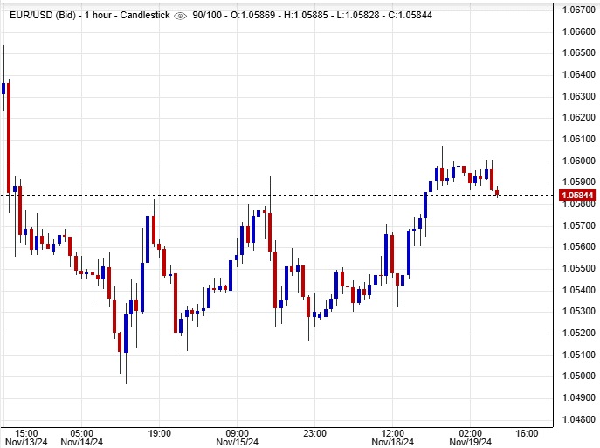The height and width of the screenshot is (448, 600).
Task: Click the Nov/19/24 date label
Action: pos(470,442)
